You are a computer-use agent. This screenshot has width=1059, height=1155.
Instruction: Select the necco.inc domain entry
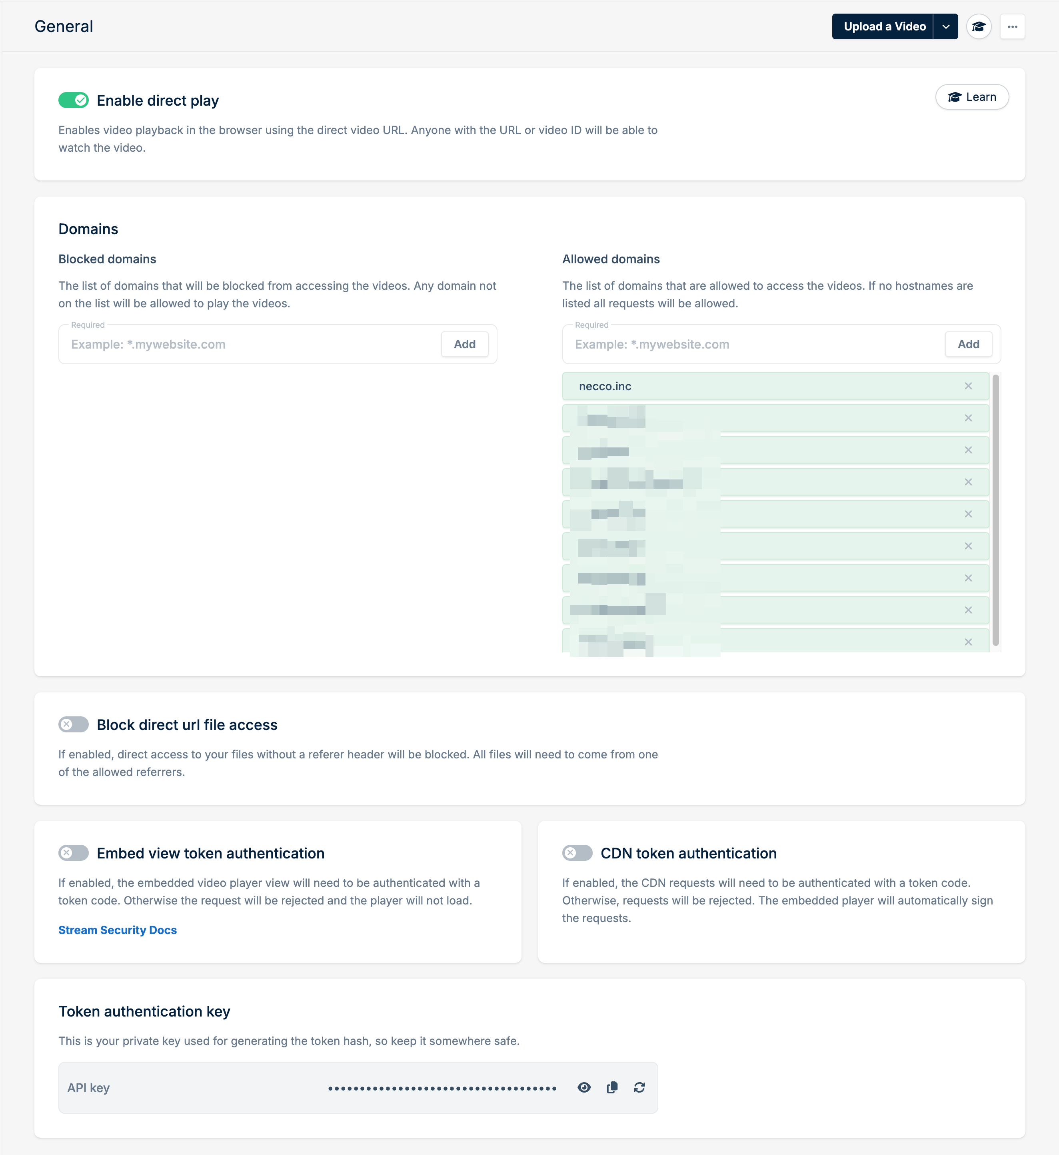(775, 386)
